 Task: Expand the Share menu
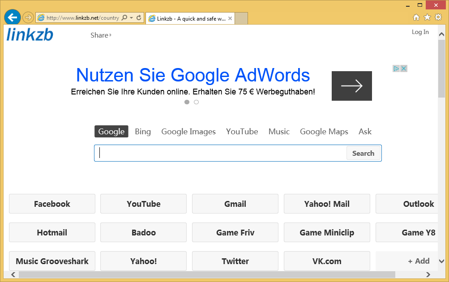tap(101, 35)
